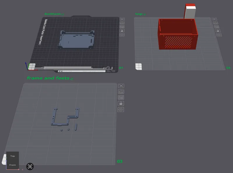Open plate settings for the bottom plate

tap(122, 35)
